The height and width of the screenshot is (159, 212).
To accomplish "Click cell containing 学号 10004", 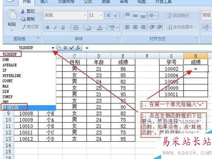I will [x=171, y=75].
